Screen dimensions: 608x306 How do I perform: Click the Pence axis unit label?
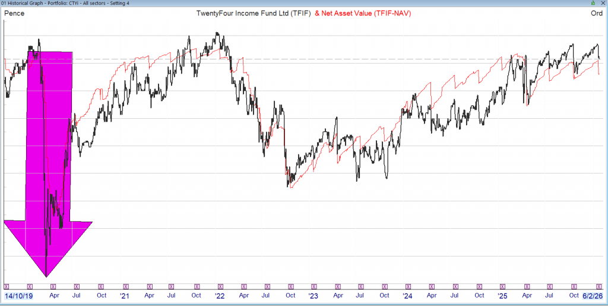14,14
